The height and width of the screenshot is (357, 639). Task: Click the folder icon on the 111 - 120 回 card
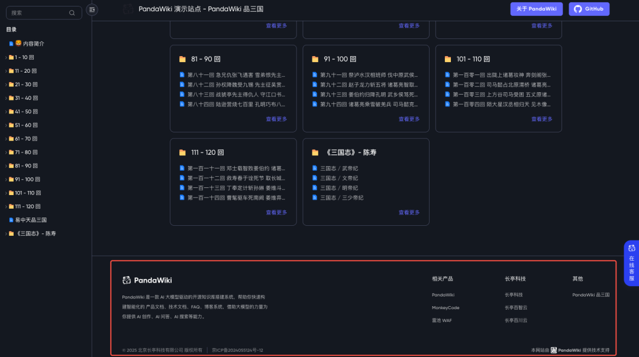(x=182, y=152)
